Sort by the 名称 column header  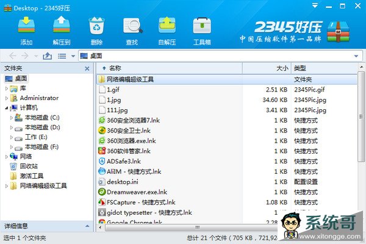pos(170,68)
